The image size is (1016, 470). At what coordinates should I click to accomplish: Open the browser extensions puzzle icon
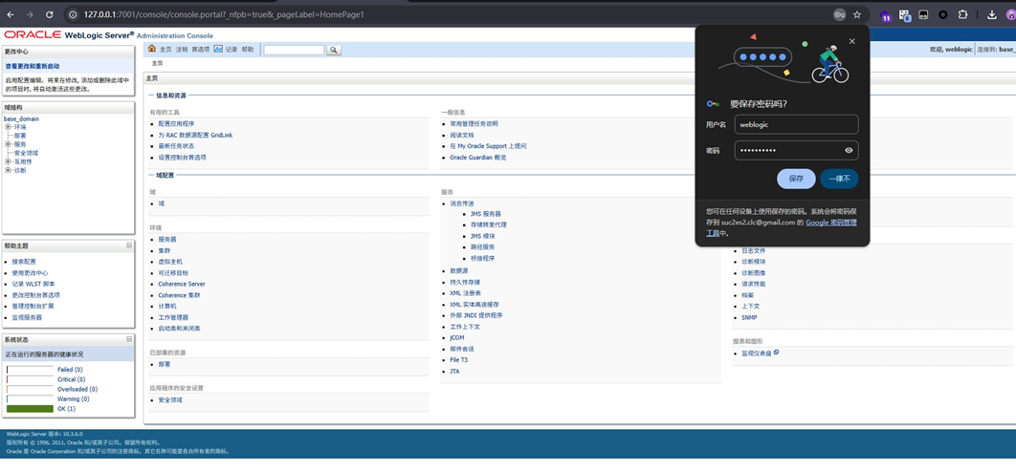coord(962,14)
